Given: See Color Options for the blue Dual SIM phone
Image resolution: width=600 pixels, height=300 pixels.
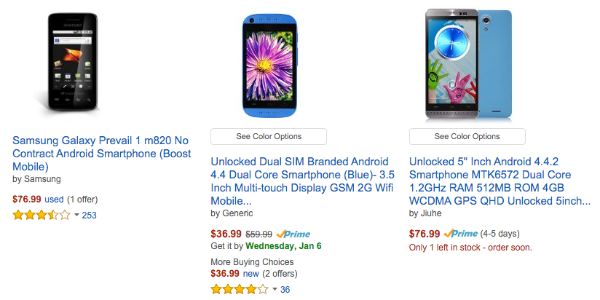Looking at the screenshot, I should [269, 136].
